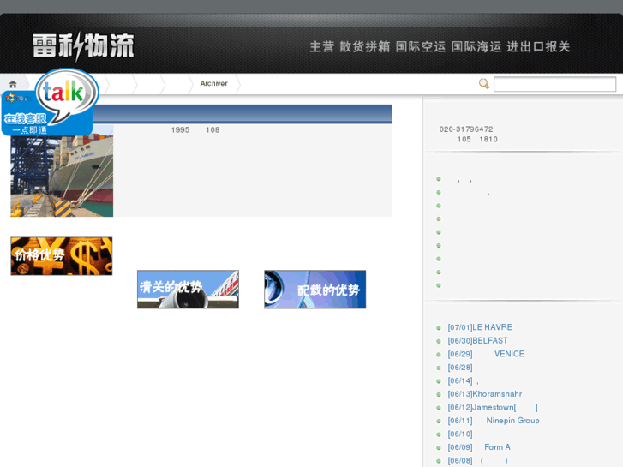Open the [06/12]Jamestown link
This screenshot has width=623, height=467.
tap(493, 407)
